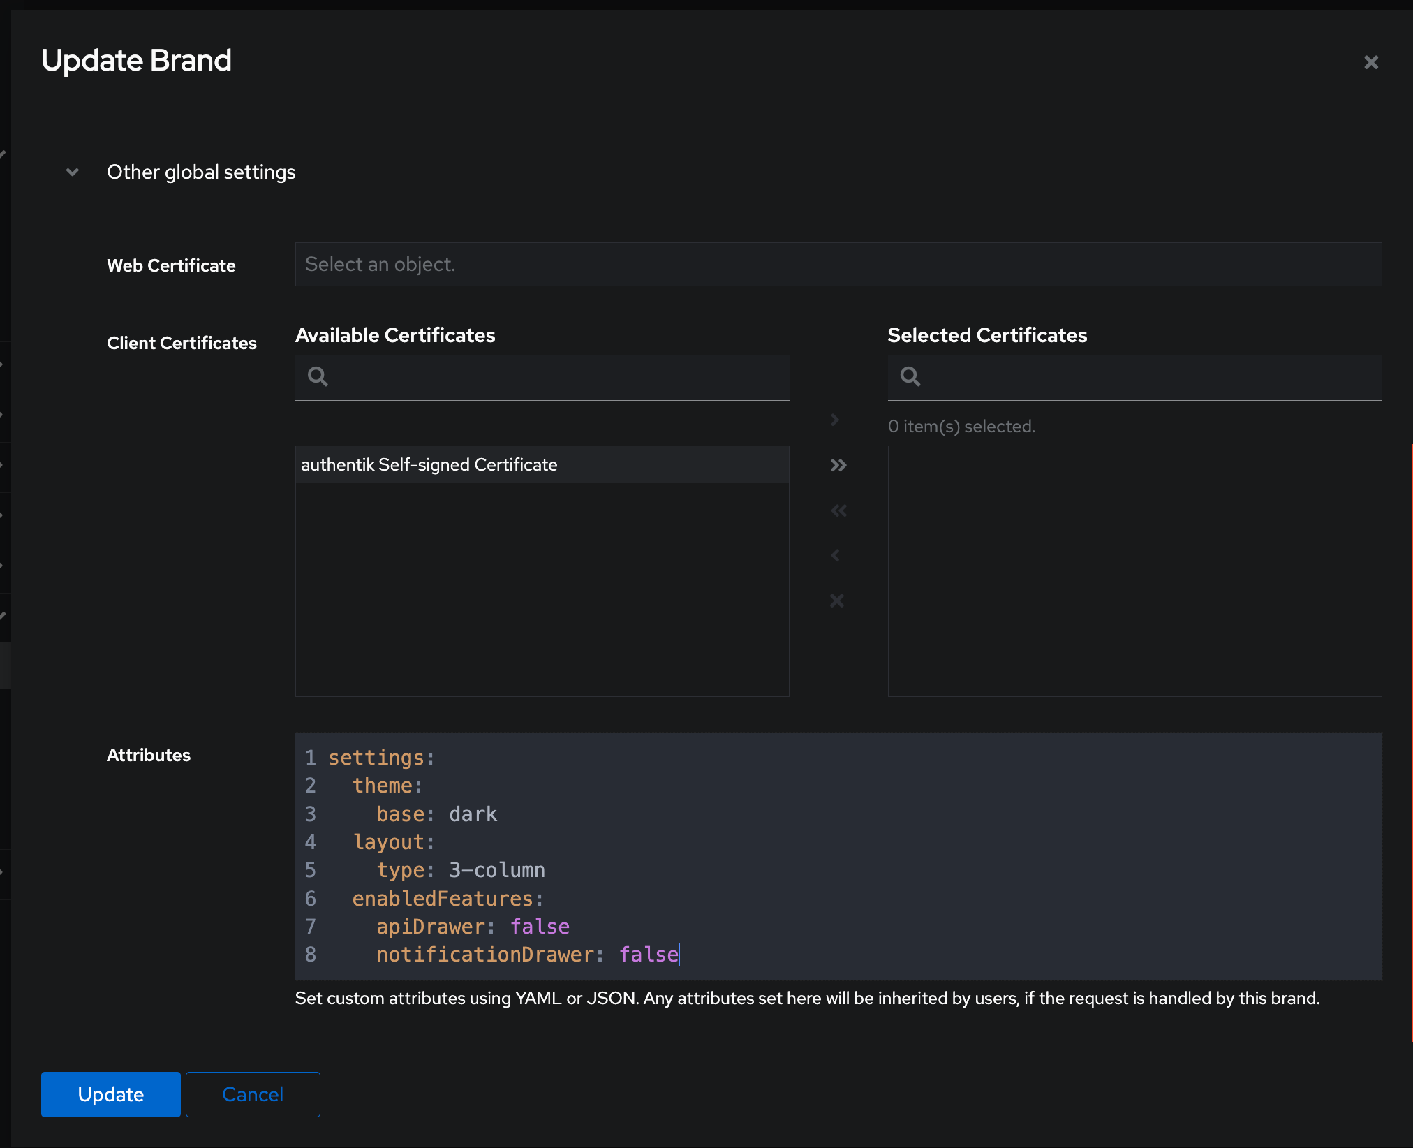
Task: Click the double right-arrow to add all certificates
Action: click(x=838, y=464)
